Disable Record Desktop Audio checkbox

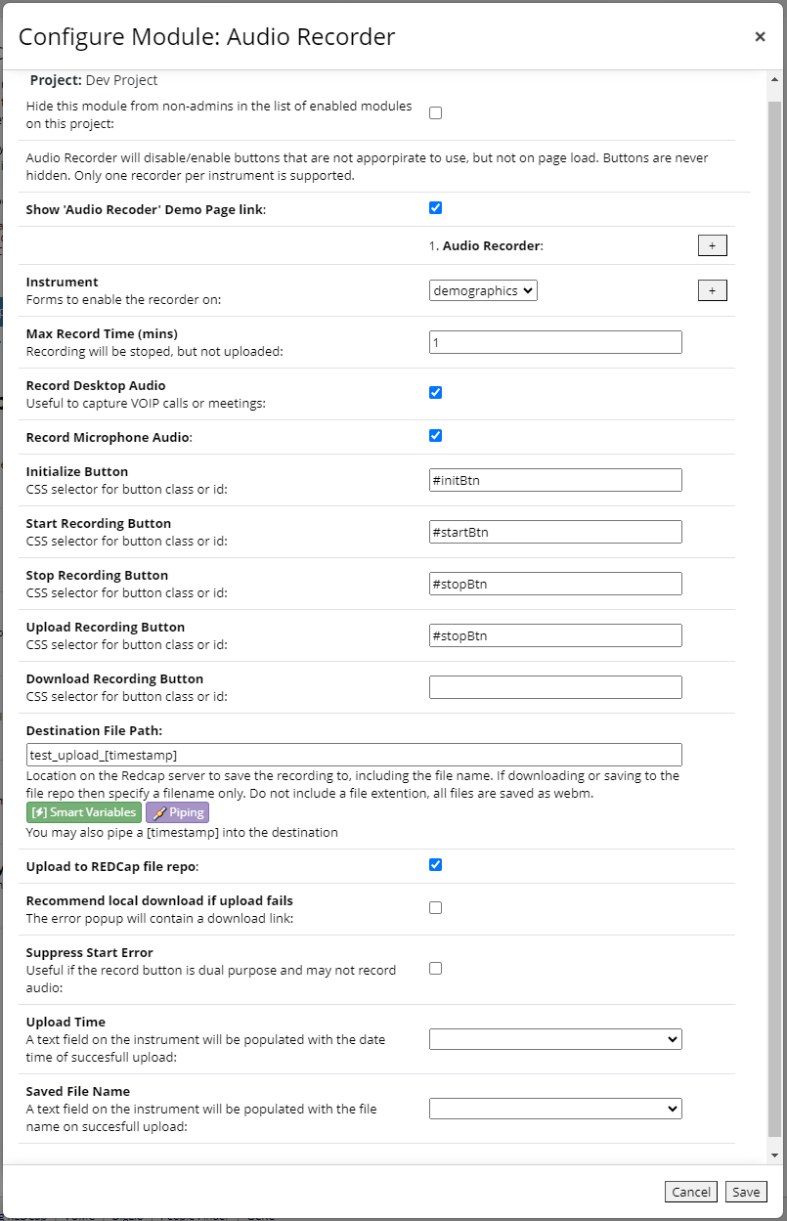[x=436, y=392]
